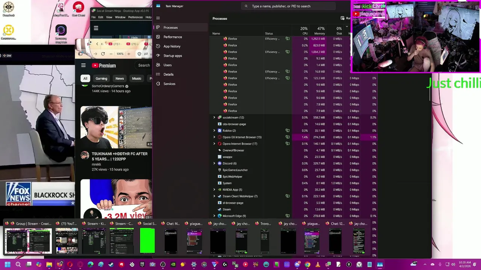This screenshot has height=270, width=481.
Task: Open Riot Client desktop shortcut
Action: (78, 9)
